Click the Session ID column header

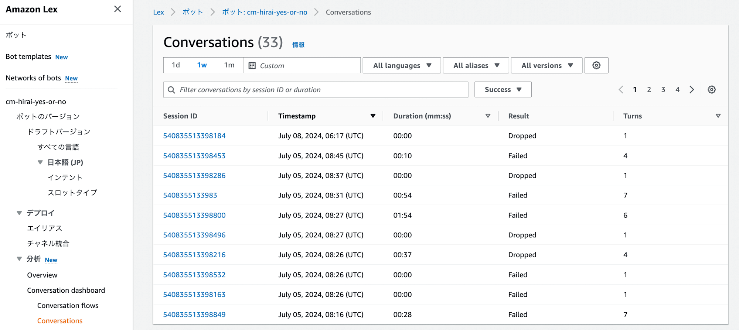click(180, 116)
